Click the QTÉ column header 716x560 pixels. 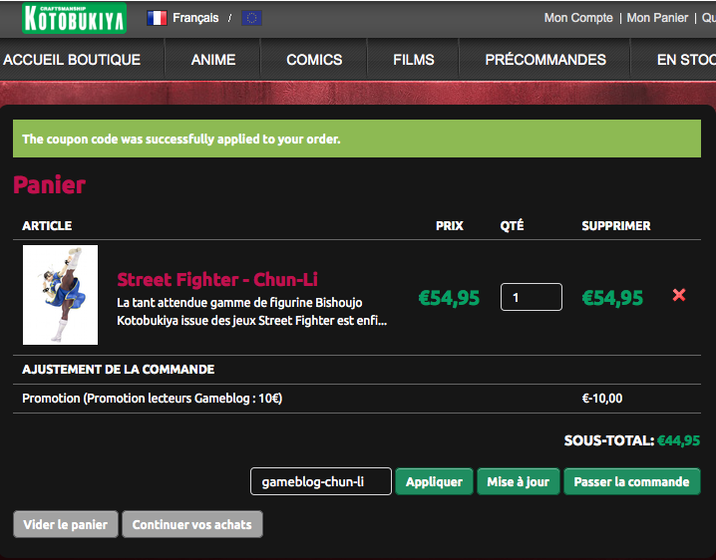coord(512,226)
